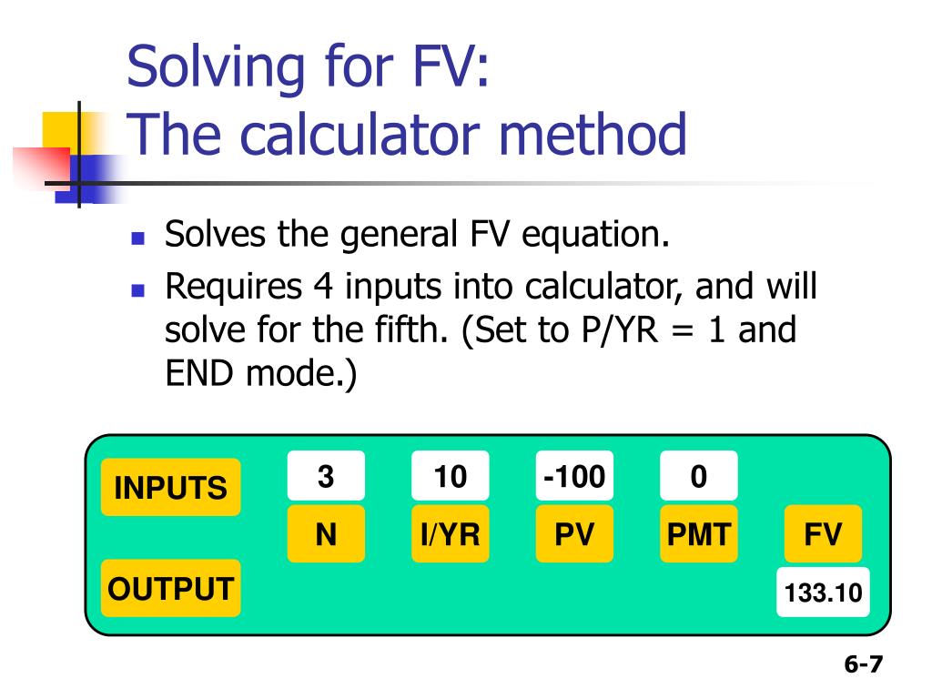Click the PMT input box showing 0
The image size is (932, 699).
click(x=698, y=475)
